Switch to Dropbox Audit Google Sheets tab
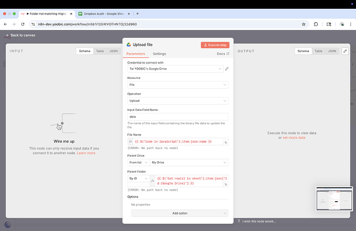 (x=104, y=14)
